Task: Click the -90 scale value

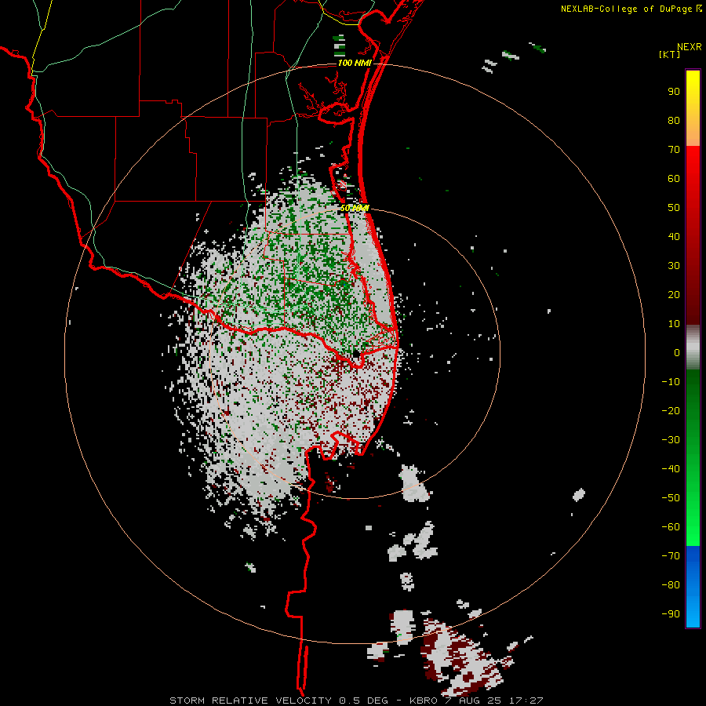Action: (671, 614)
